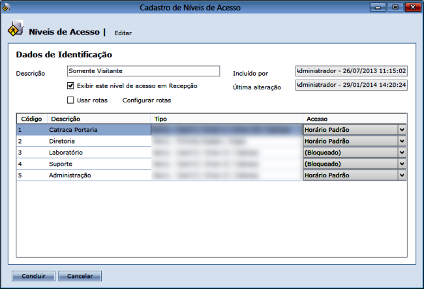Image resolution: width=424 pixels, height=289 pixels.
Task: Sort by the Descrição column header
Action: 65,119
